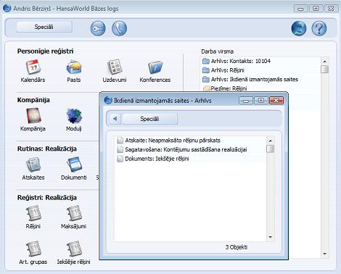
Task: Click the globe icon in main toolbar
Action: (x=299, y=28)
